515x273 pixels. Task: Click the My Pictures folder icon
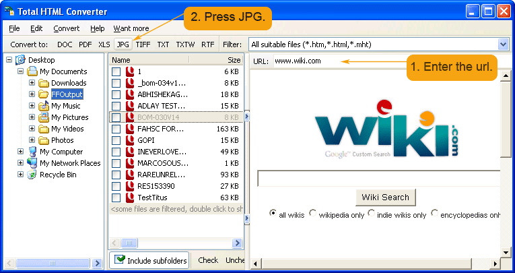43,117
